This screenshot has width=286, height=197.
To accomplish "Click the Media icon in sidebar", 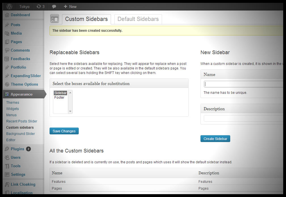I will click(x=7, y=33).
